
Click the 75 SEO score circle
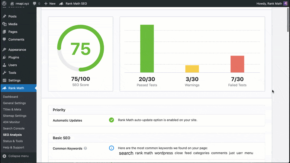tap(80, 48)
